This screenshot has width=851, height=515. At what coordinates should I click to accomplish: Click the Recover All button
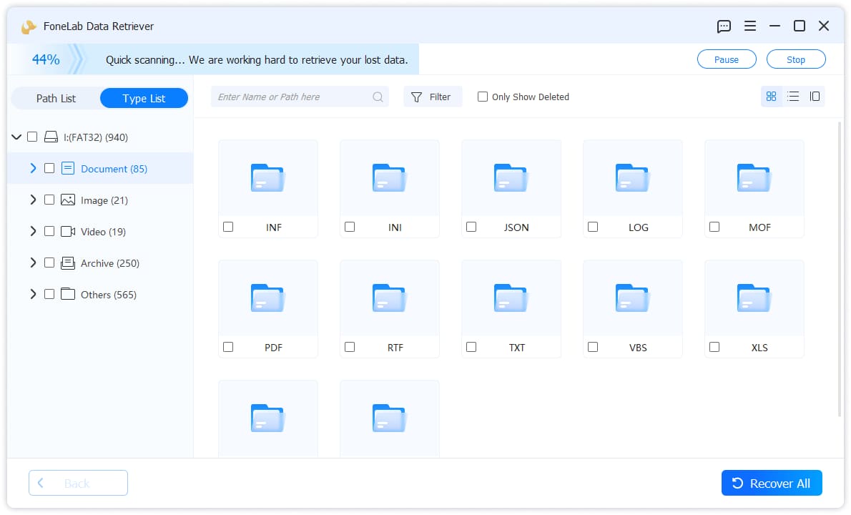coord(771,483)
